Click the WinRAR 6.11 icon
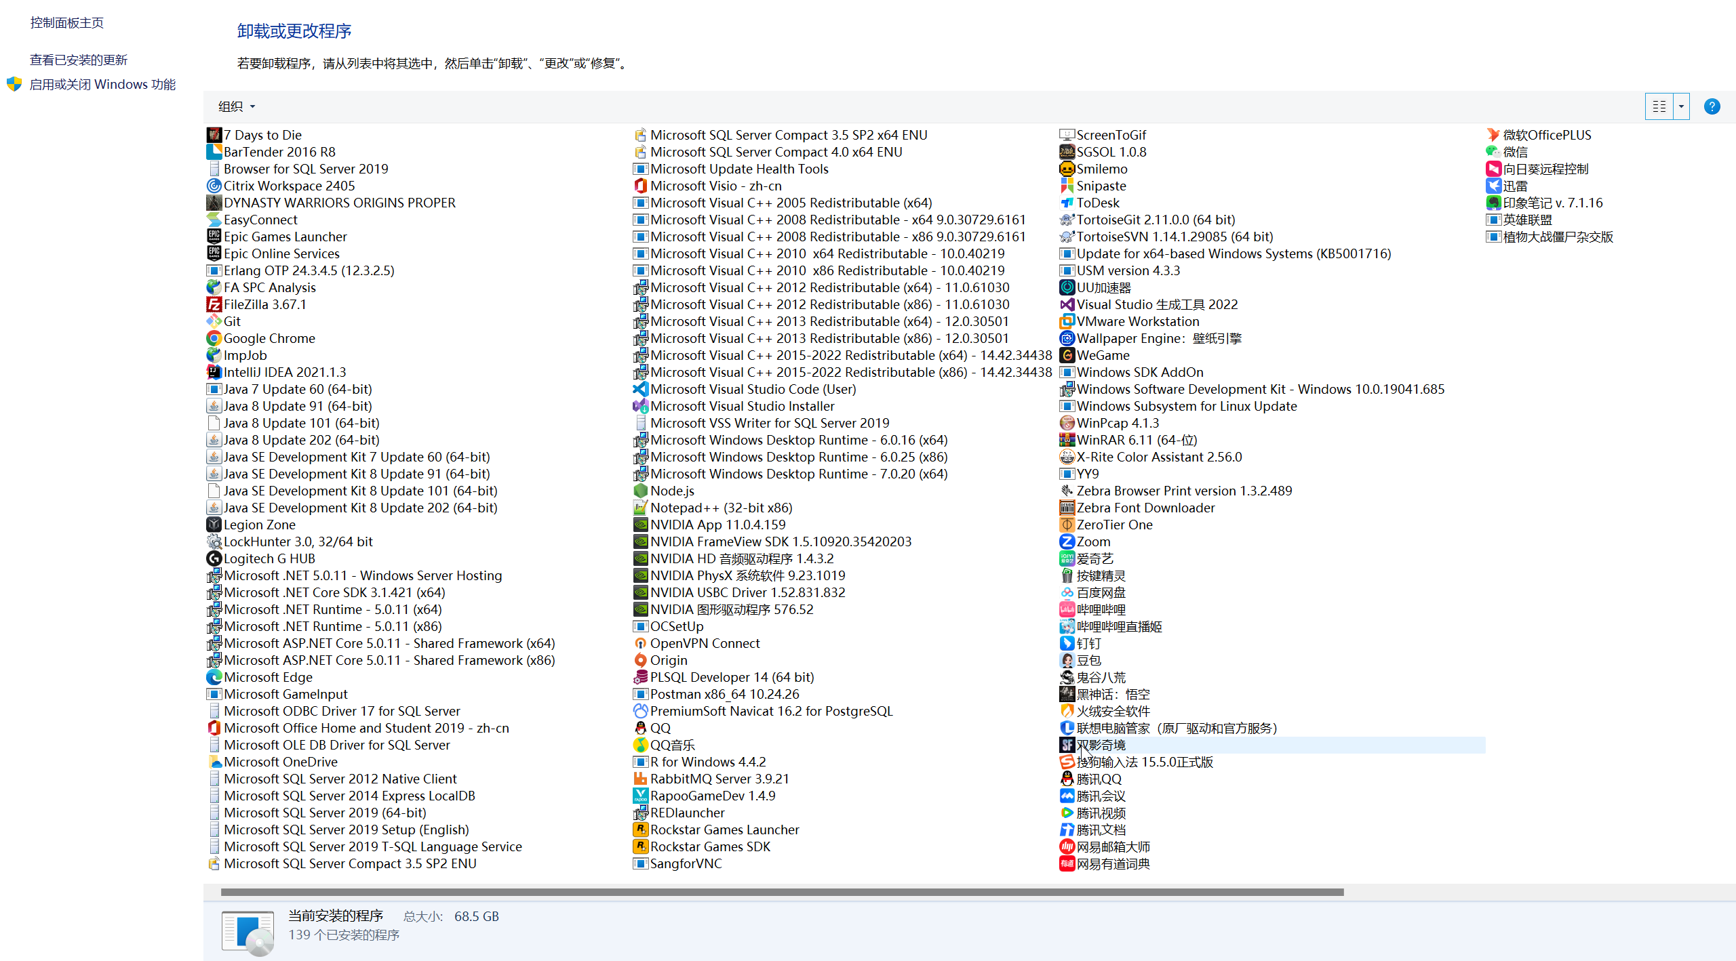The width and height of the screenshot is (1736, 961). coord(1067,440)
